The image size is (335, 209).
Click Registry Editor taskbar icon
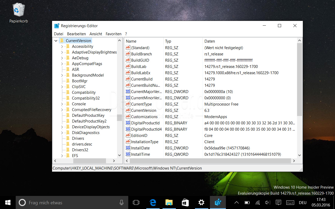point(218,202)
